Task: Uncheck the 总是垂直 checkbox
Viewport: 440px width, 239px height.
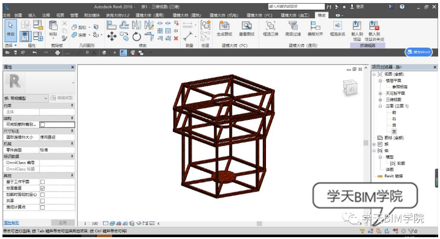Action: tap(42, 188)
